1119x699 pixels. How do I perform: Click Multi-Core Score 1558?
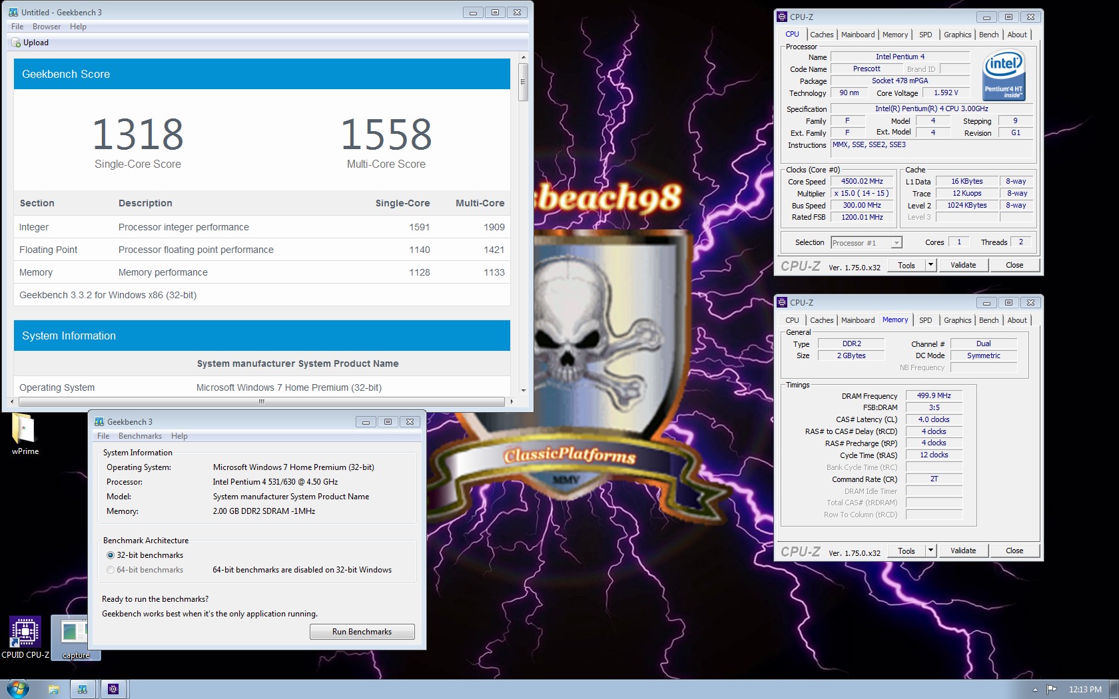tap(386, 134)
